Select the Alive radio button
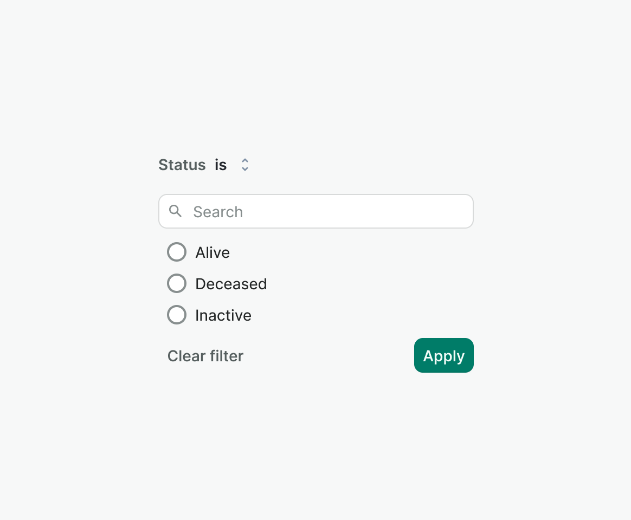This screenshot has height=520, width=631. point(177,252)
